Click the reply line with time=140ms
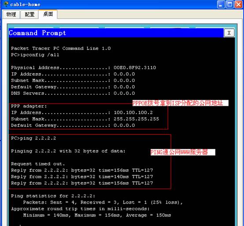This screenshot has height=226, width=244. click(x=82, y=177)
